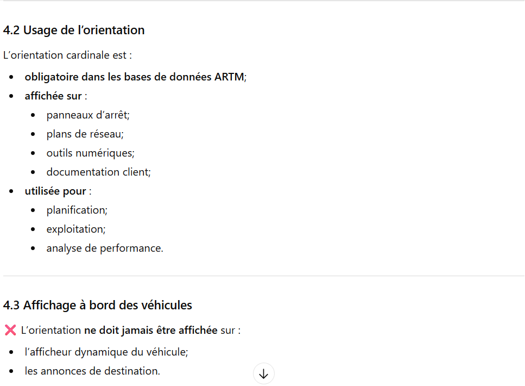Click the bold text "obligatoire dans les bases de données ARTM"
Image resolution: width=525 pixels, height=386 pixels.
[x=134, y=77]
